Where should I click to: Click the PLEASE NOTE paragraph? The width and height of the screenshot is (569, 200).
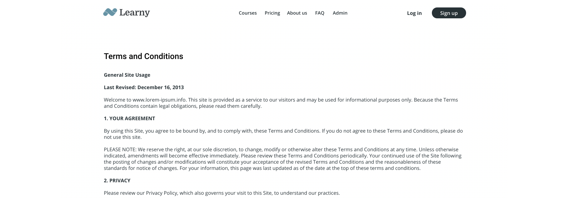pos(283,159)
